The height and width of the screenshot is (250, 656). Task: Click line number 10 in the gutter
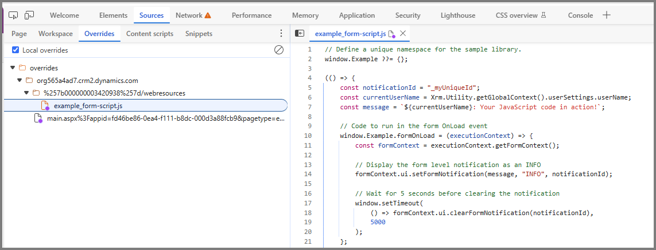(x=308, y=136)
